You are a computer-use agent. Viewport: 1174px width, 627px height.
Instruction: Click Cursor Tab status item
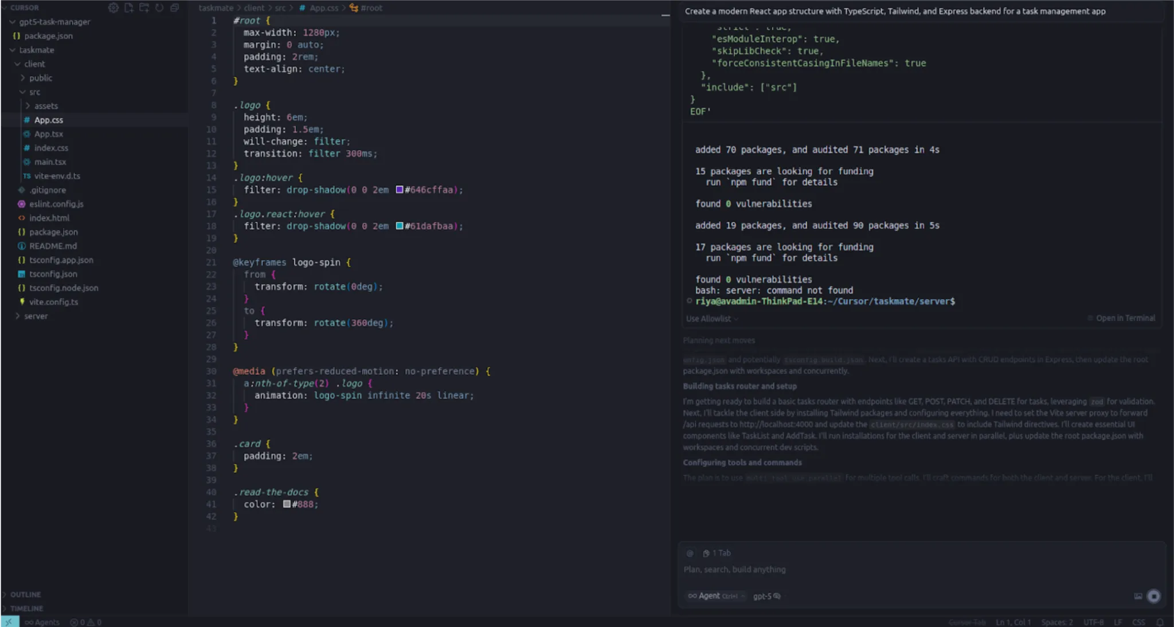[x=967, y=622]
